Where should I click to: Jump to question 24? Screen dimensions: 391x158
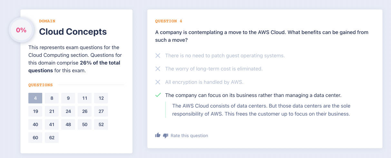point(68,111)
